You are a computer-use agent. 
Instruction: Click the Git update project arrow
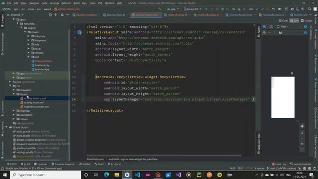257,9
